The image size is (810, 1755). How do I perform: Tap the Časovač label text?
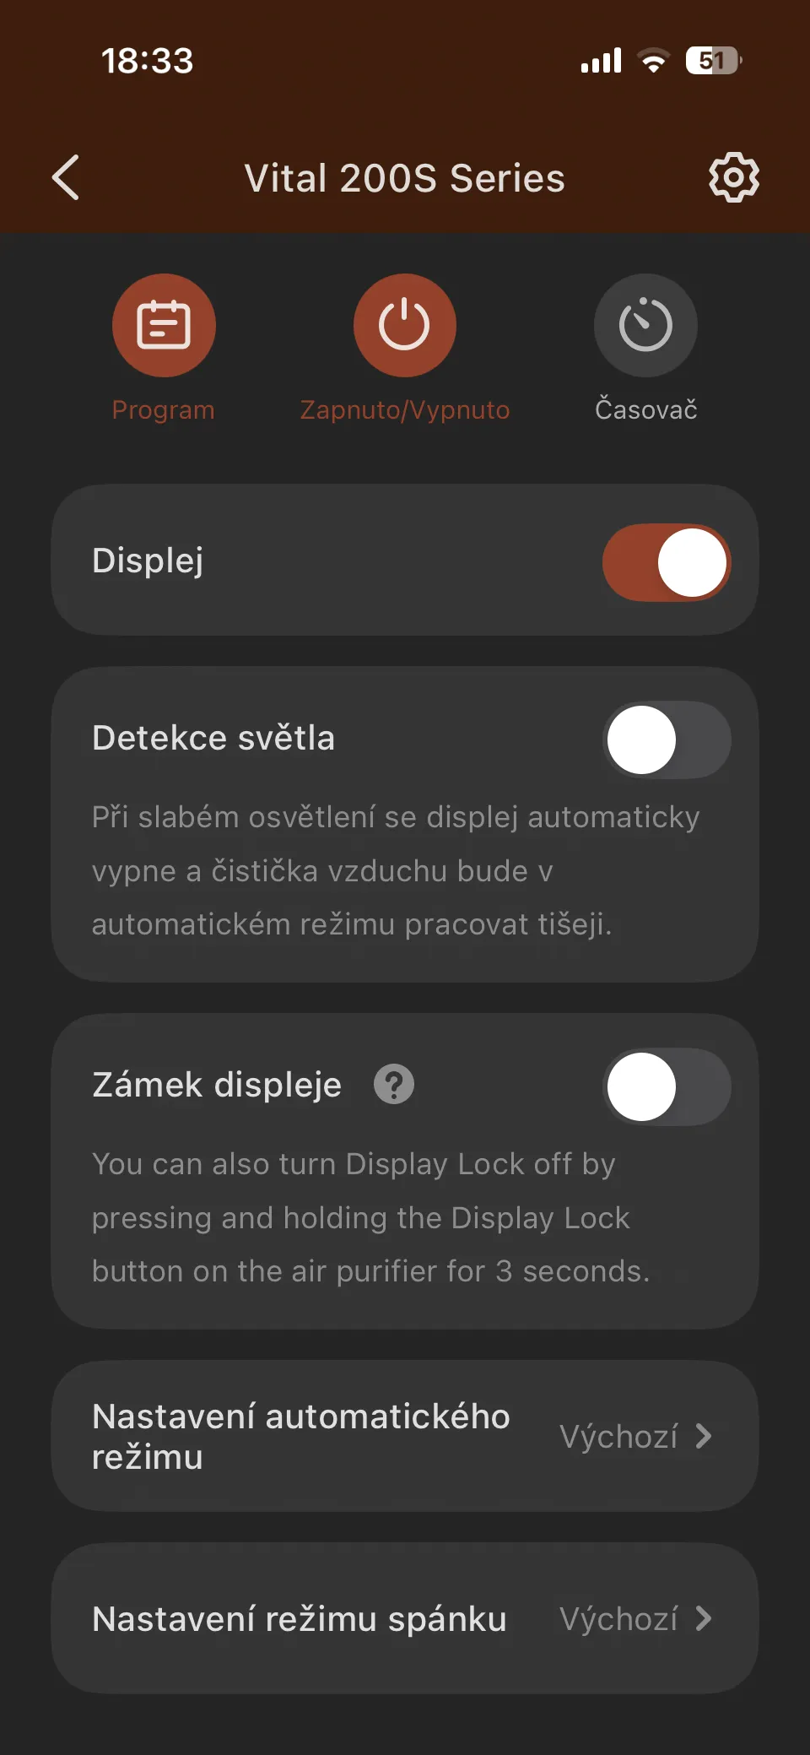pos(645,410)
